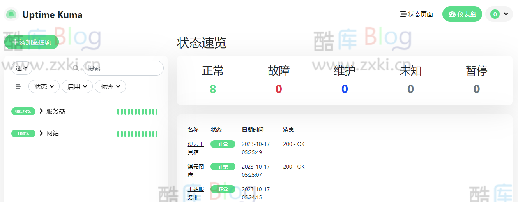Viewport: 518px width, 202px height.
Task: Open the Uptime Kuma title link
Action: [52, 15]
